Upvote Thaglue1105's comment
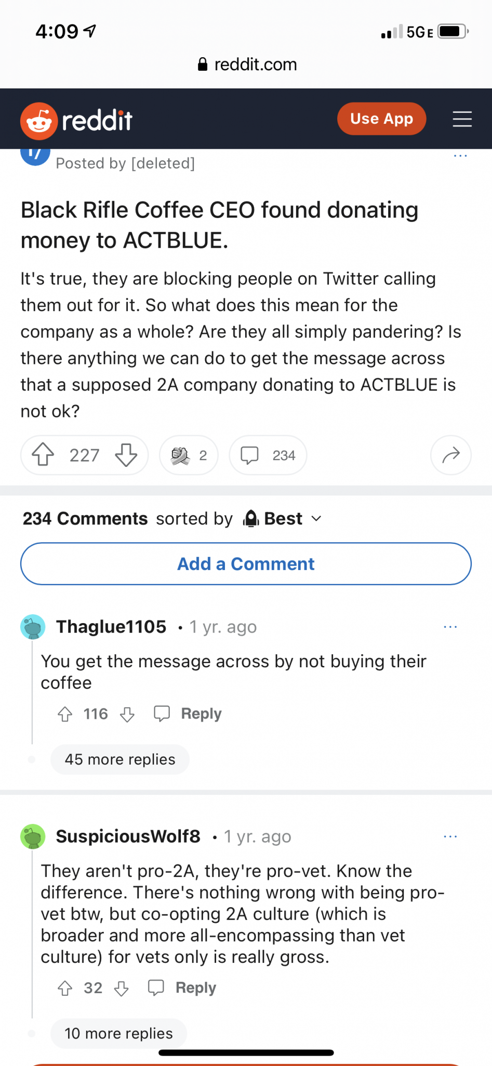The image size is (492, 1066). tap(65, 714)
